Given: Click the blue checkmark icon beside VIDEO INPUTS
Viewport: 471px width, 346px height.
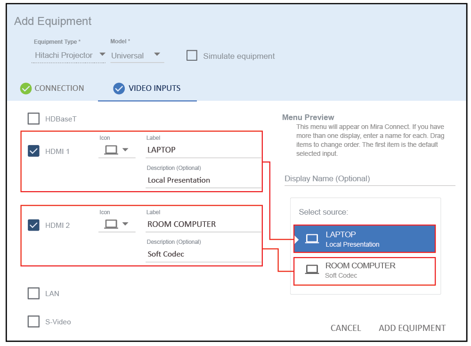Looking at the screenshot, I should coord(119,89).
